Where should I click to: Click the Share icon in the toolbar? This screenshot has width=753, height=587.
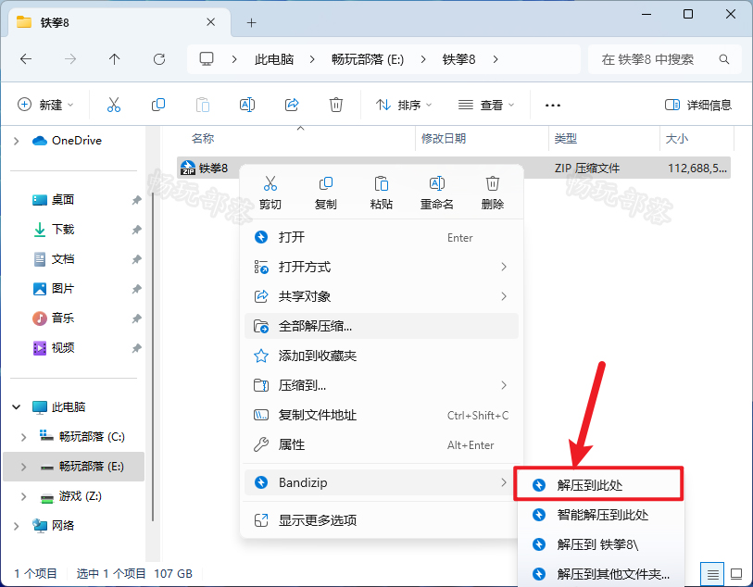coord(292,105)
